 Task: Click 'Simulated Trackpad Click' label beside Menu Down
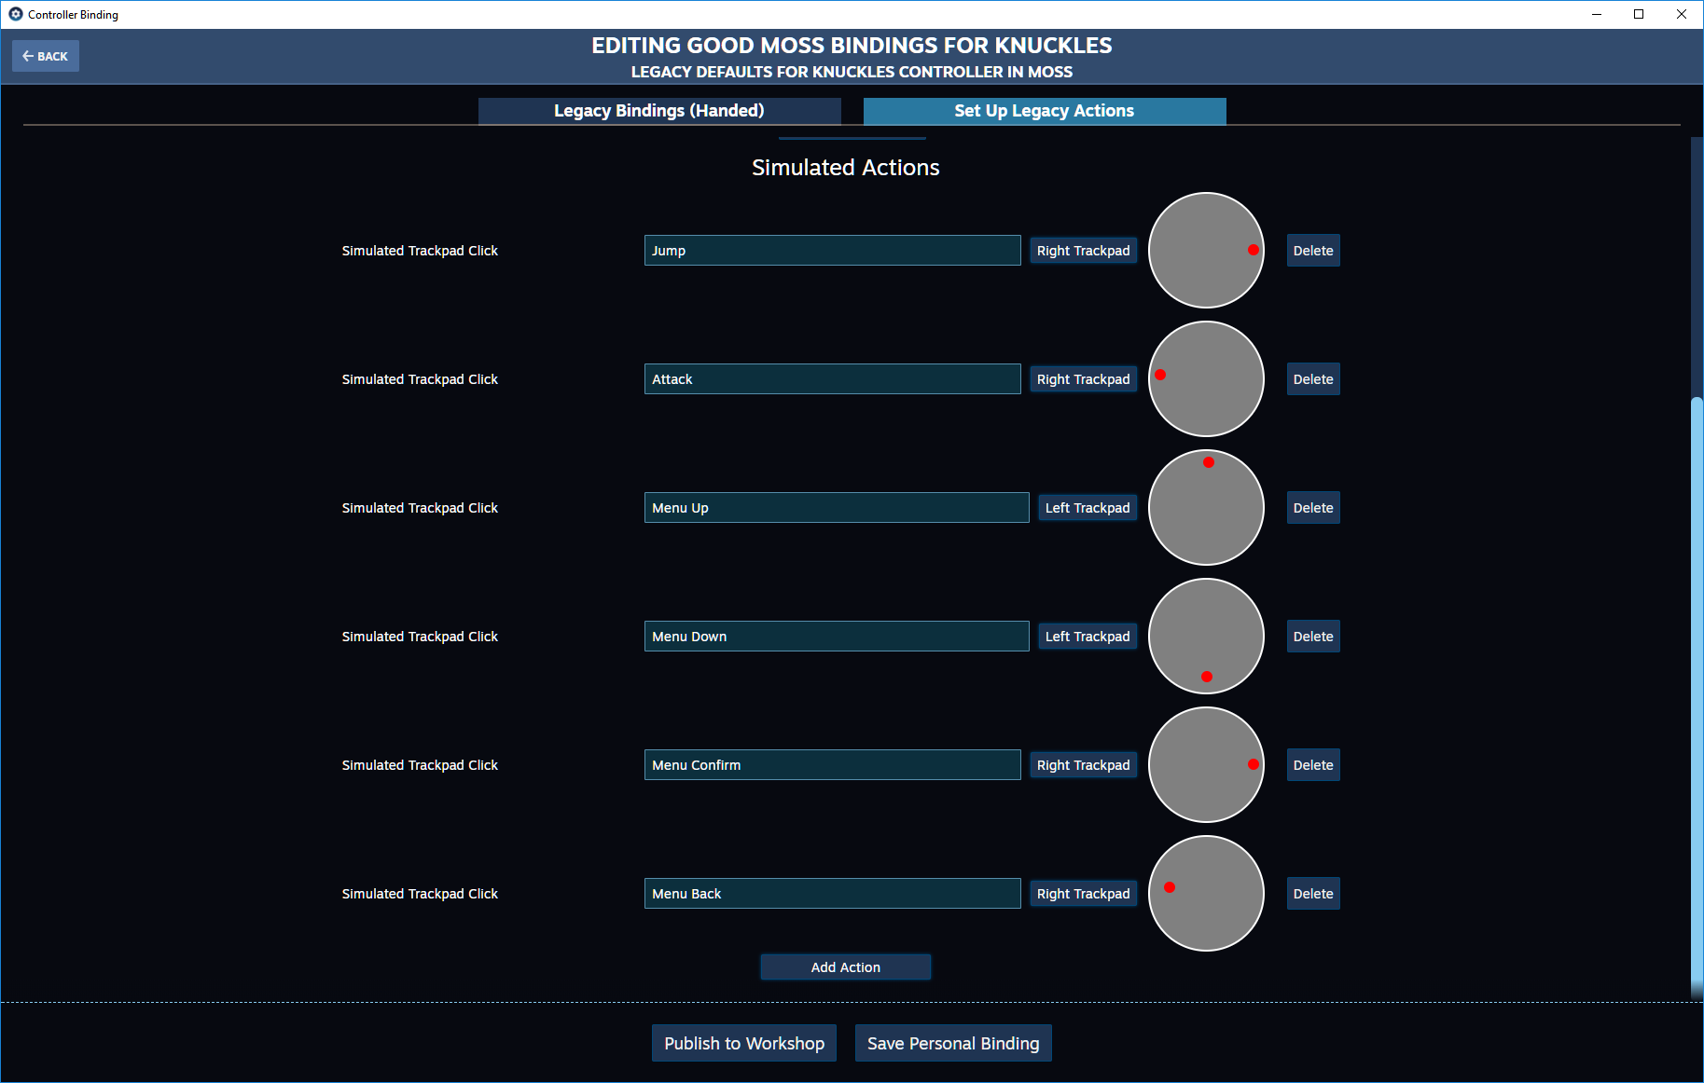(420, 637)
